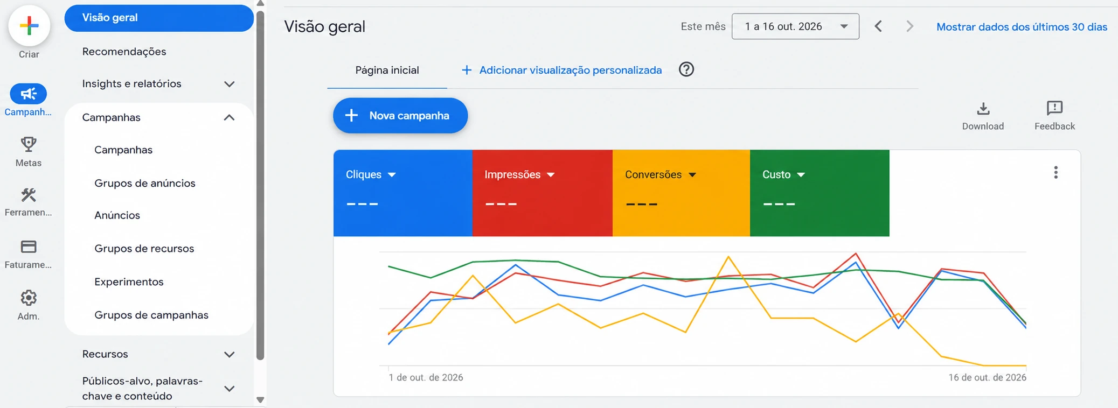The image size is (1118, 408).
Task: Open the Ferramentas tools icon
Action: 29,194
